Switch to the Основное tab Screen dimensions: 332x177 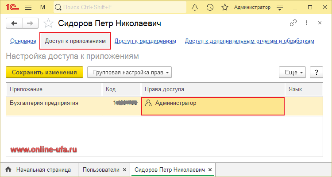[x=23, y=41]
